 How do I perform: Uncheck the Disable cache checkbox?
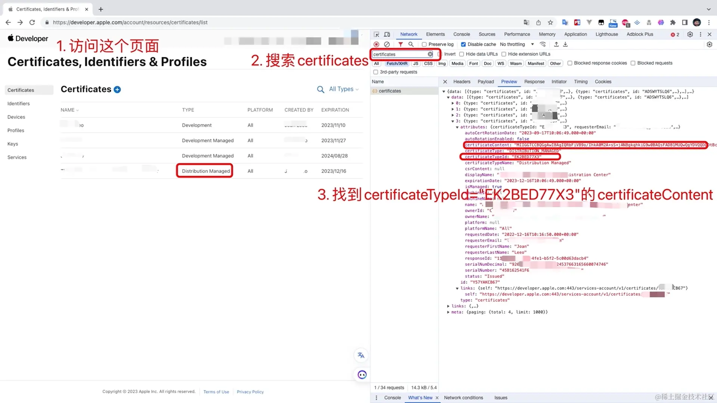tap(463, 44)
